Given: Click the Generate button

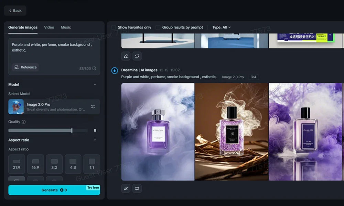Looking at the screenshot, I should [x=54, y=190].
